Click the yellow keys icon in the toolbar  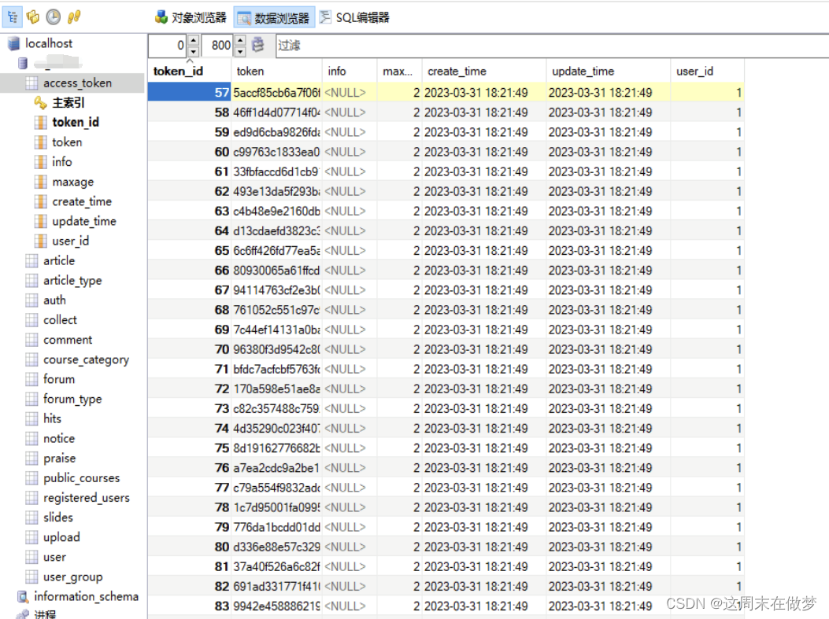[x=74, y=17]
